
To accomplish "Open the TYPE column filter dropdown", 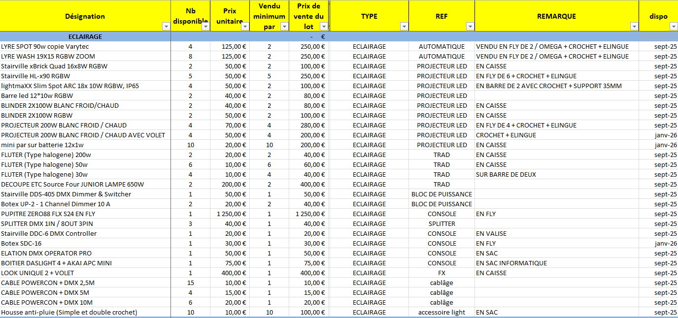I will tap(404, 27).
